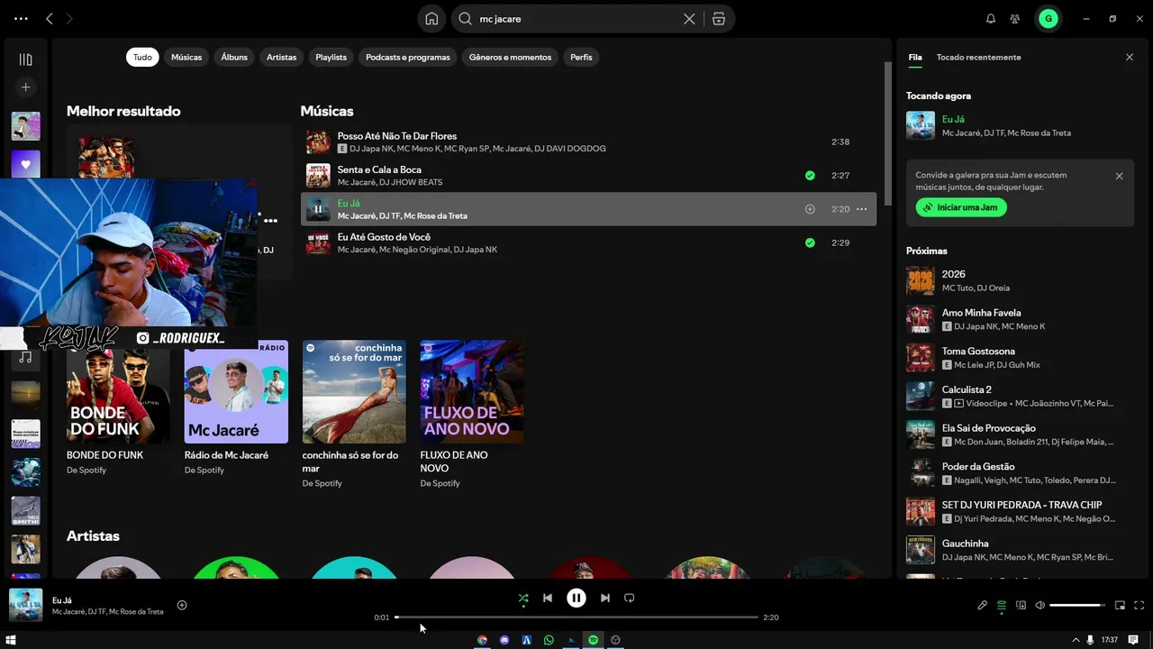The image size is (1153, 649).
Task: Select the Perfis filter chip
Action: (581, 58)
